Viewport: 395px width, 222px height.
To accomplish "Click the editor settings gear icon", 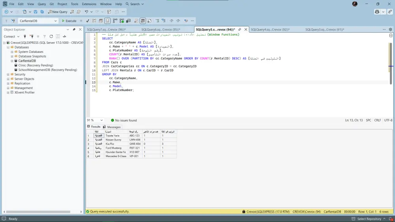I will (390, 30).
